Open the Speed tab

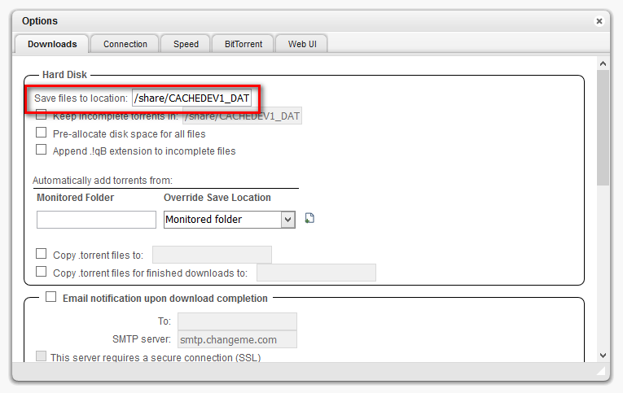pos(186,44)
